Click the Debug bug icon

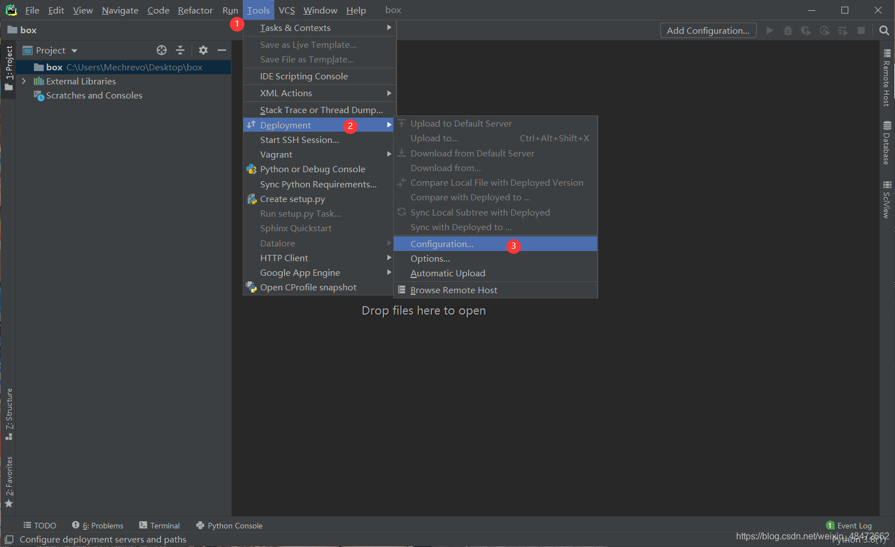[788, 30]
